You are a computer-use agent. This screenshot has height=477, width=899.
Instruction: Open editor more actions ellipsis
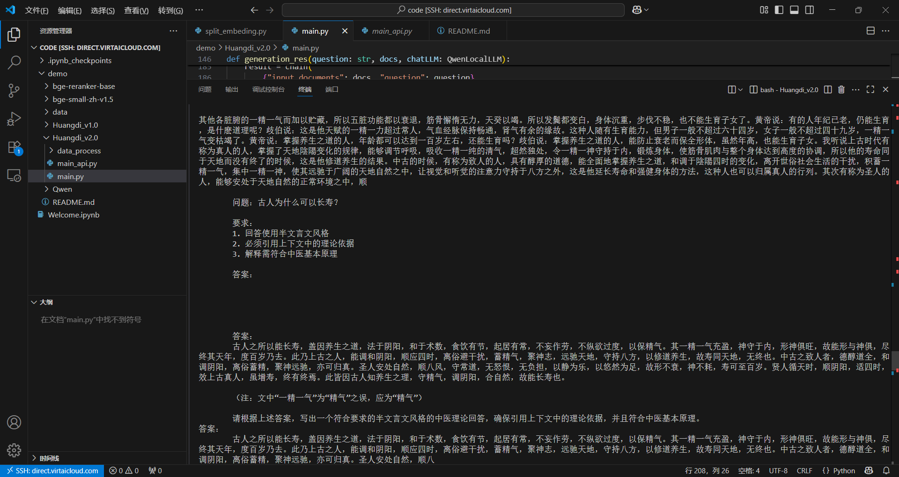point(885,31)
